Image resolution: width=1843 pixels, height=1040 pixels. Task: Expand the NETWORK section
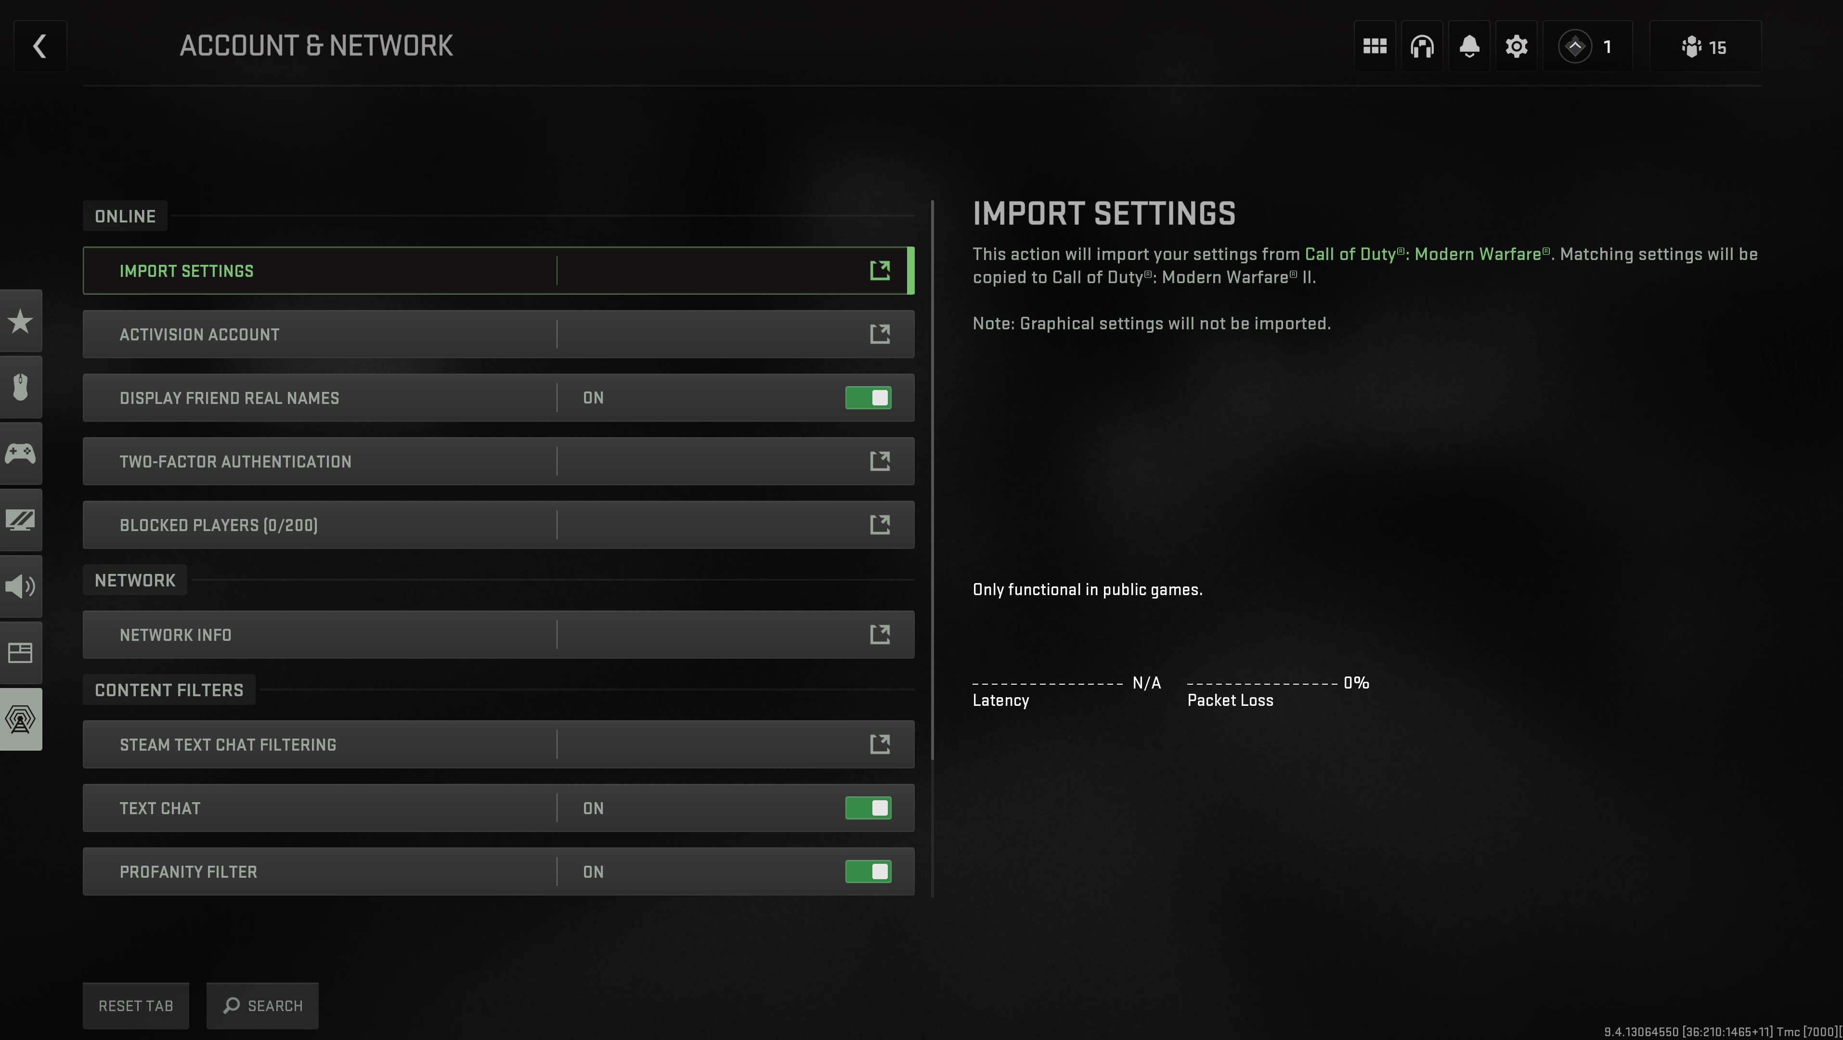(135, 580)
